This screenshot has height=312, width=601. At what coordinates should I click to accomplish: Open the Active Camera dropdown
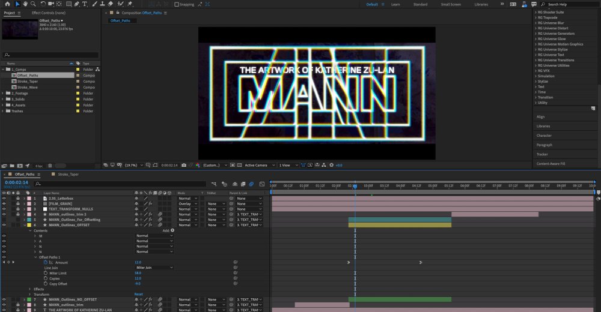coord(260,165)
